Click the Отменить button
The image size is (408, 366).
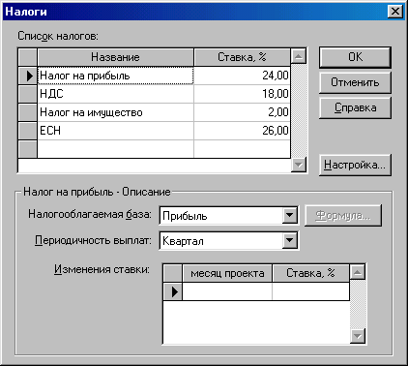pos(355,82)
